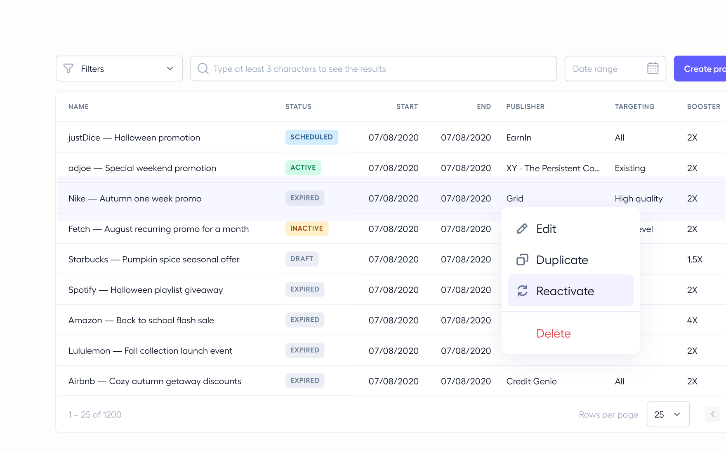Click the SCHEDULED status badge

click(x=311, y=137)
